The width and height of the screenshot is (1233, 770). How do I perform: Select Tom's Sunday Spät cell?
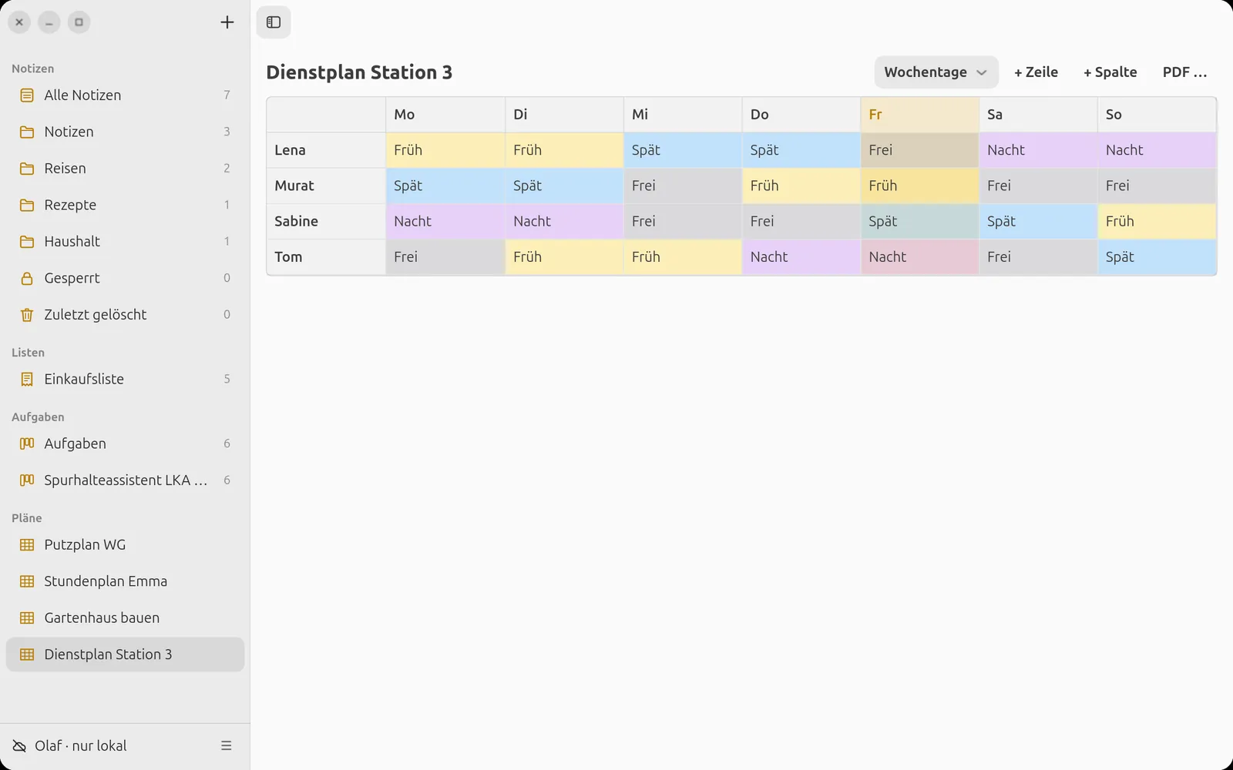pyautogui.click(x=1157, y=257)
